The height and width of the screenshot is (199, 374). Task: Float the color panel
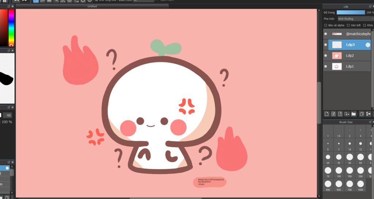coord(9,7)
